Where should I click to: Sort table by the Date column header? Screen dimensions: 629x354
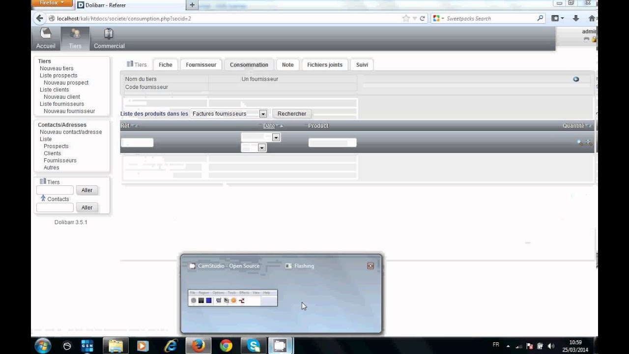pos(269,126)
